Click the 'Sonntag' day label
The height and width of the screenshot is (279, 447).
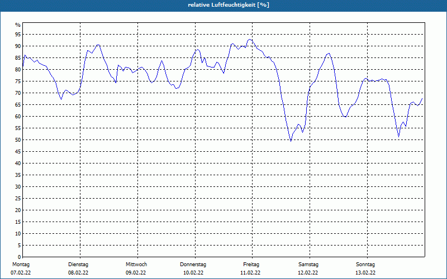(365, 264)
